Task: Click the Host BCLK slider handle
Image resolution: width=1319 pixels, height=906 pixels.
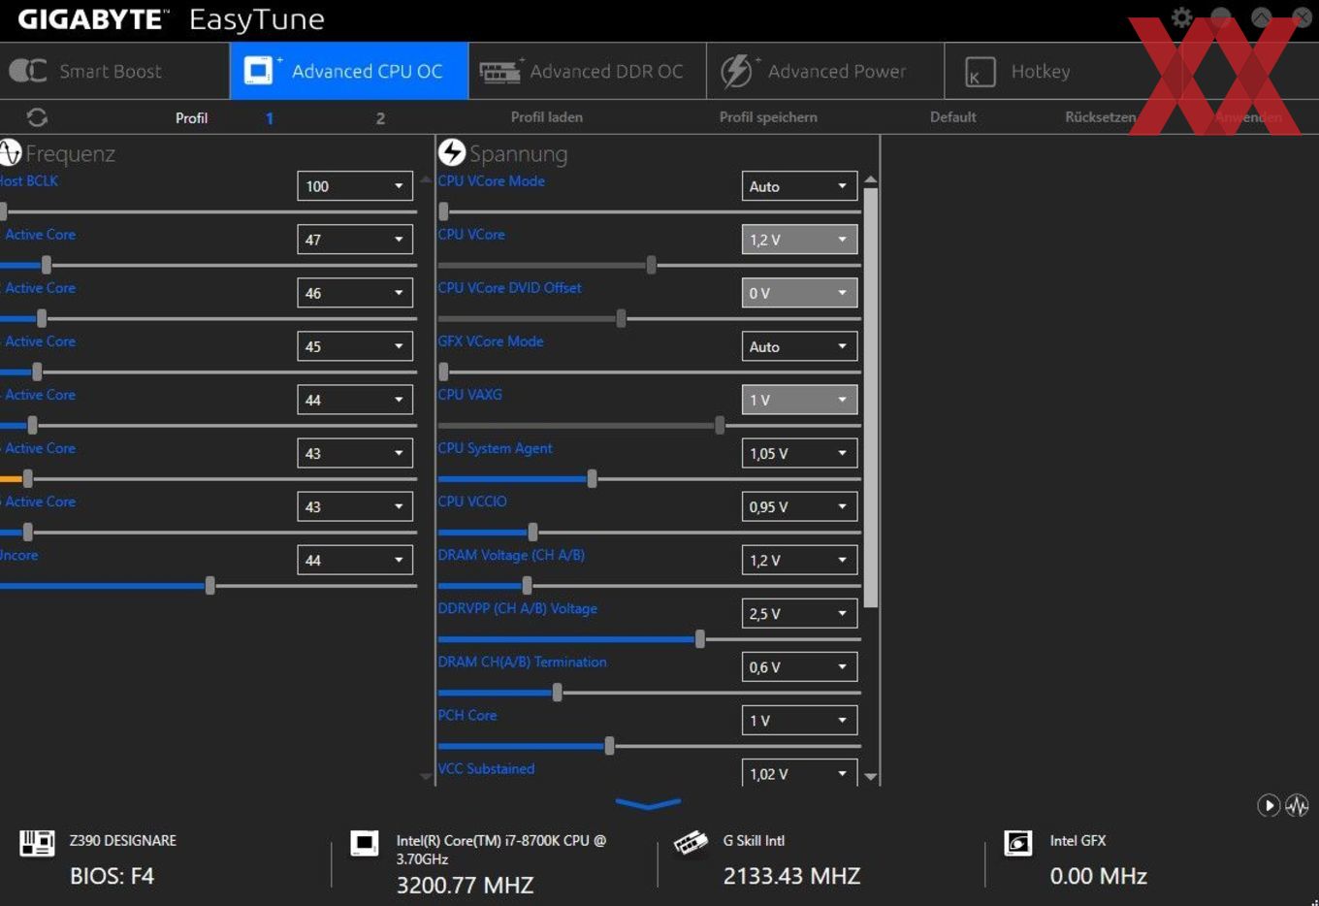Action: 3,211
